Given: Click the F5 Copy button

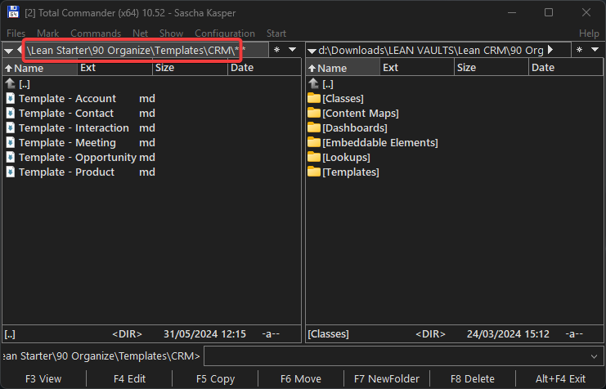Looking at the screenshot, I should click(215, 379).
